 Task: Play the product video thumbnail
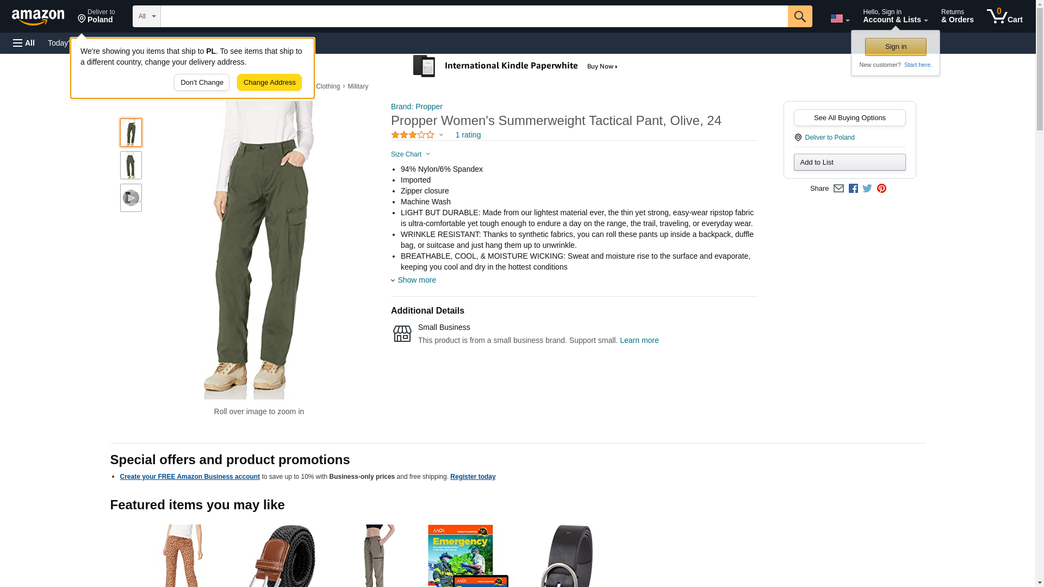[x=130, y=198]
